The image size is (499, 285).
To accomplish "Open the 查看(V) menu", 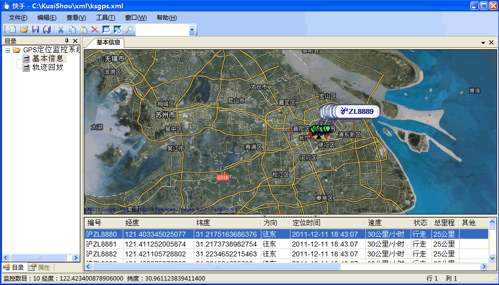I will click(76, 18).
